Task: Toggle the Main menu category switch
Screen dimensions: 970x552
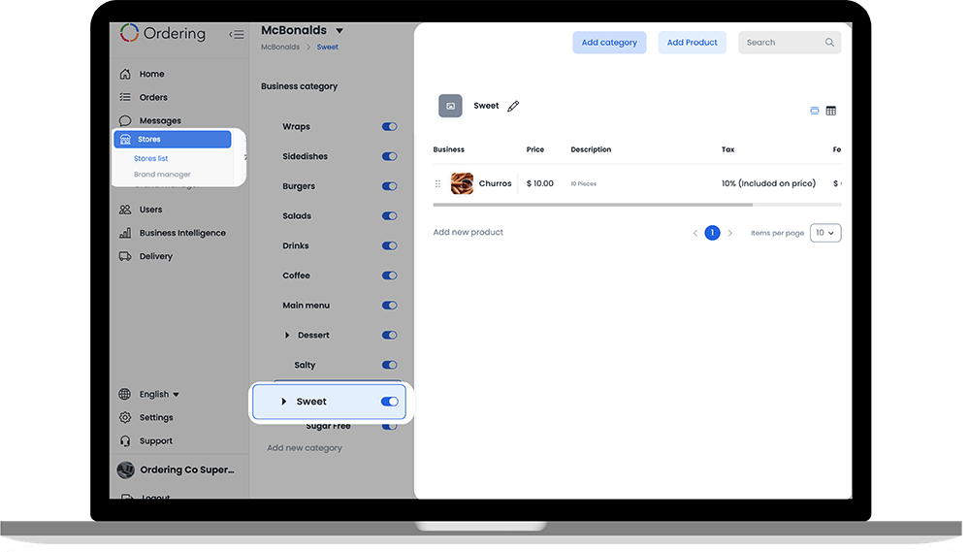Action: click(389, 305)
